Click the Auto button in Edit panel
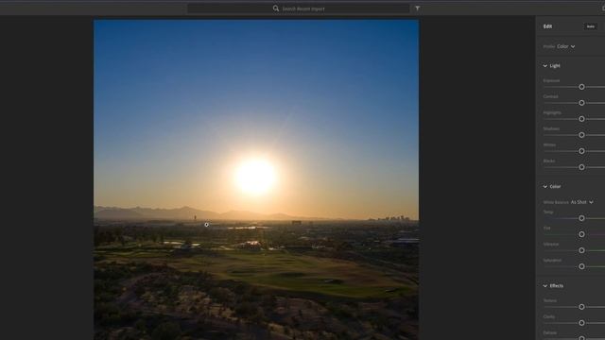 coord(590,26)
